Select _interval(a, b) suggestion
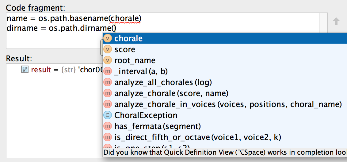The height and width of the screenshot is (162, 347). click(141, 71)
